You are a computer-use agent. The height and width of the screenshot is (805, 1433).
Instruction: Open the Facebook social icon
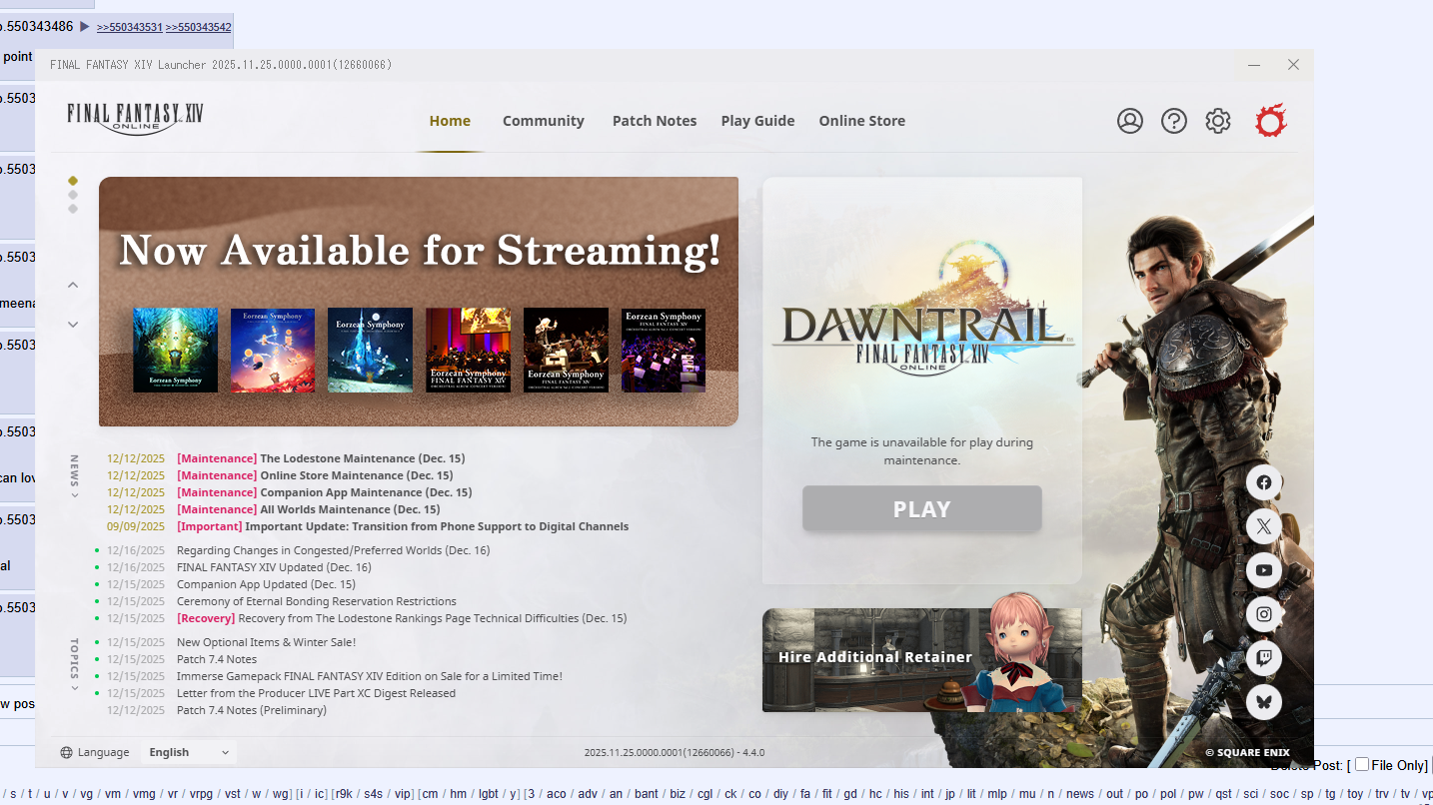click(1264, 482)
